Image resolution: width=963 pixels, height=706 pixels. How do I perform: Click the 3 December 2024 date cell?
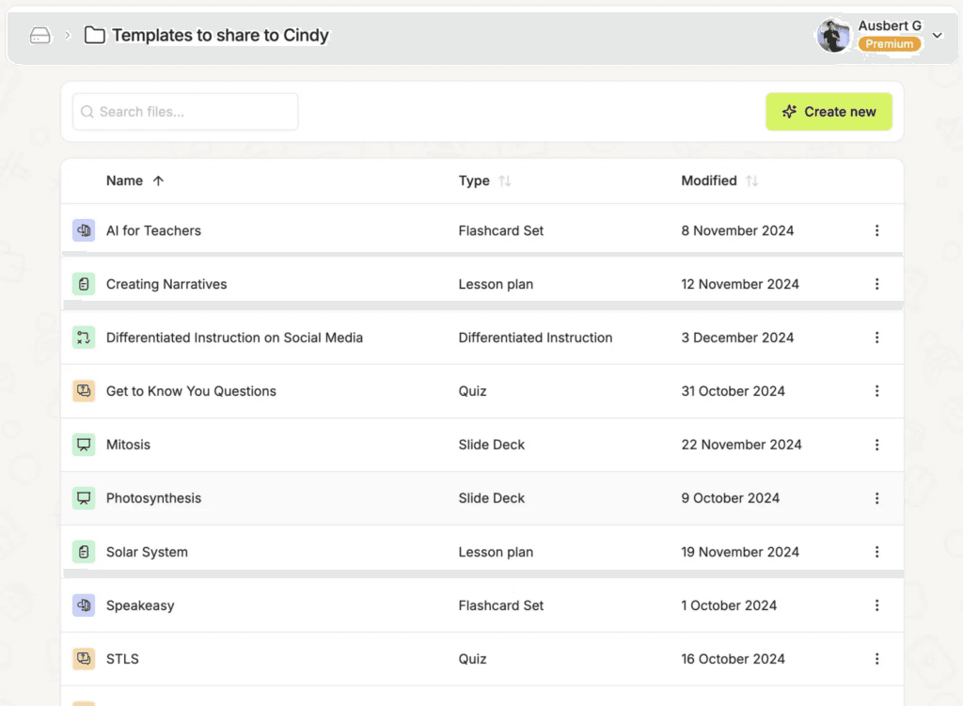click(737, 337)
